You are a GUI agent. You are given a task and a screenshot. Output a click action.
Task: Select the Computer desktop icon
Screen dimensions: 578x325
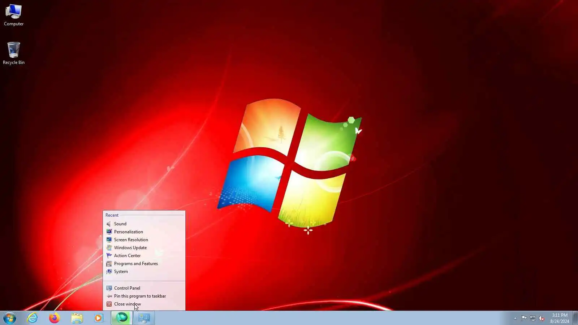tap(14, 15)
